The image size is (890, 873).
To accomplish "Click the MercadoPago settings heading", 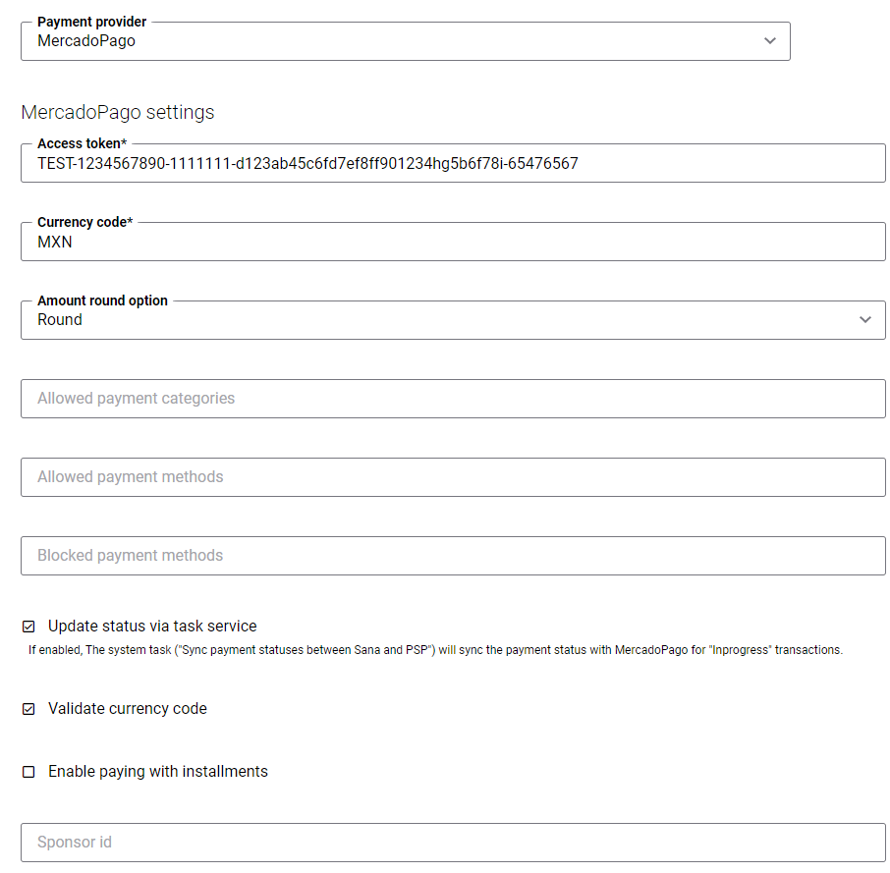I will [x=118, y=112].
